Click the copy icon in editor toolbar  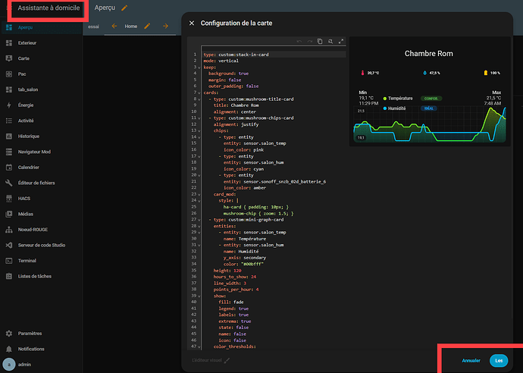click(321, 41)
